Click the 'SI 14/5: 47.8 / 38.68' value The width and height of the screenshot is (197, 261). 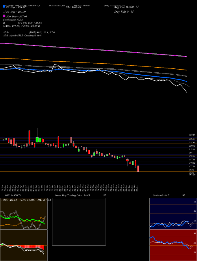[x=30, y=23]
